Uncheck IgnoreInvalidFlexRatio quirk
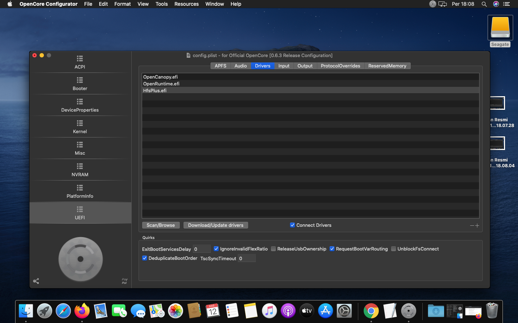Viewport: 518px width, 323px height. [x=216, y=249]
